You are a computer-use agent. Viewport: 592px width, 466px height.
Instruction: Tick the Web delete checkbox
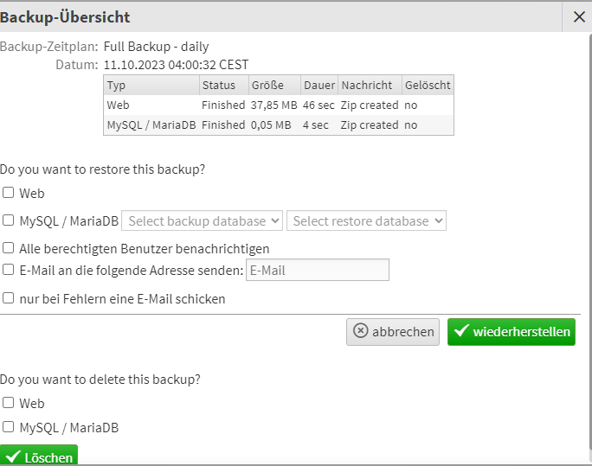pyautogui.click(x=8, y=402)
